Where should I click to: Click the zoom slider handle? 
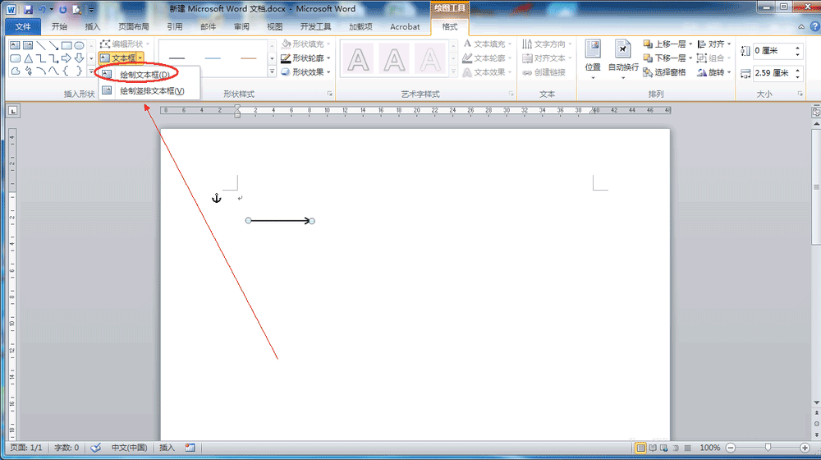coord(768,448)
